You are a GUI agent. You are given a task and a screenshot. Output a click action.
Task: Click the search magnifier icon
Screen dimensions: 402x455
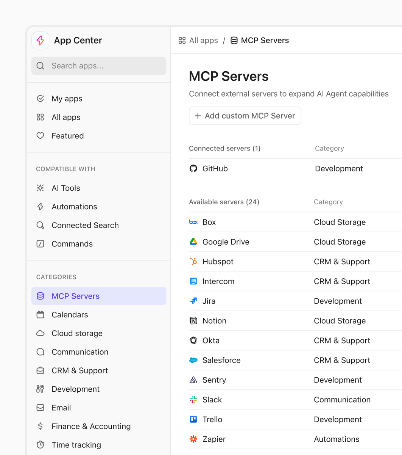click(41, 66)
